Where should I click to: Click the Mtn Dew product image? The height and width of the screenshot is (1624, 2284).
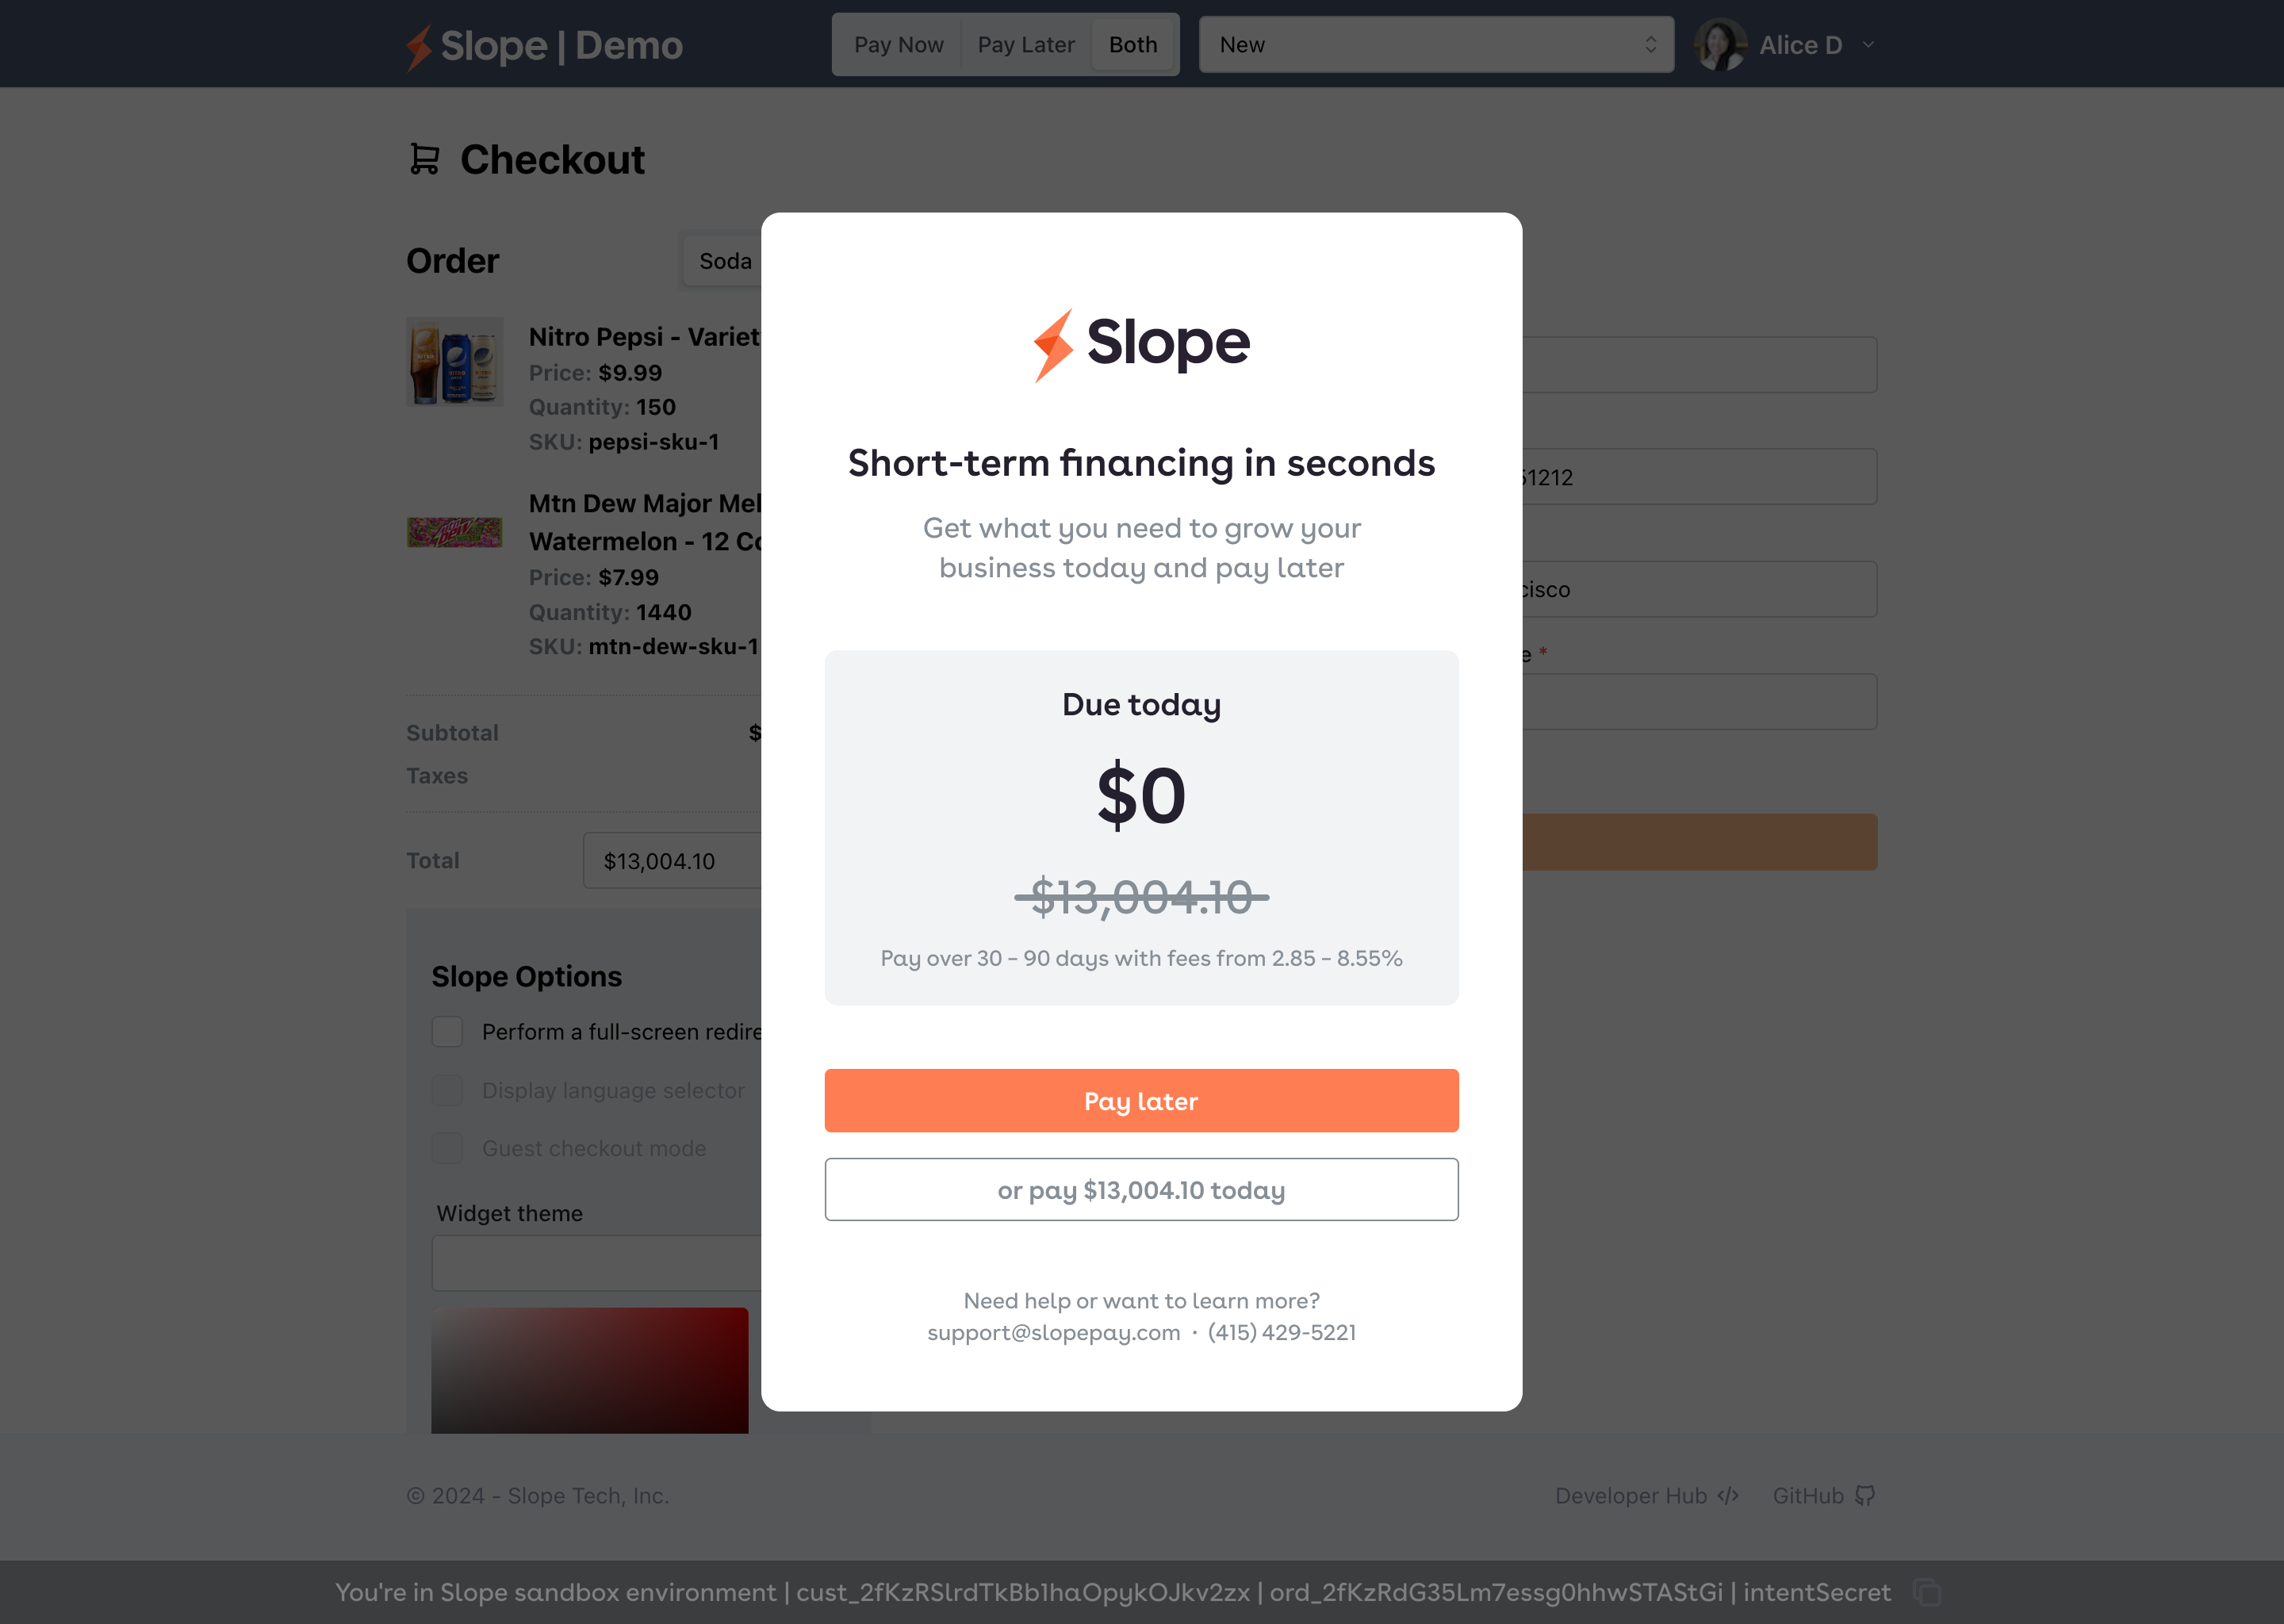(455, 531)
